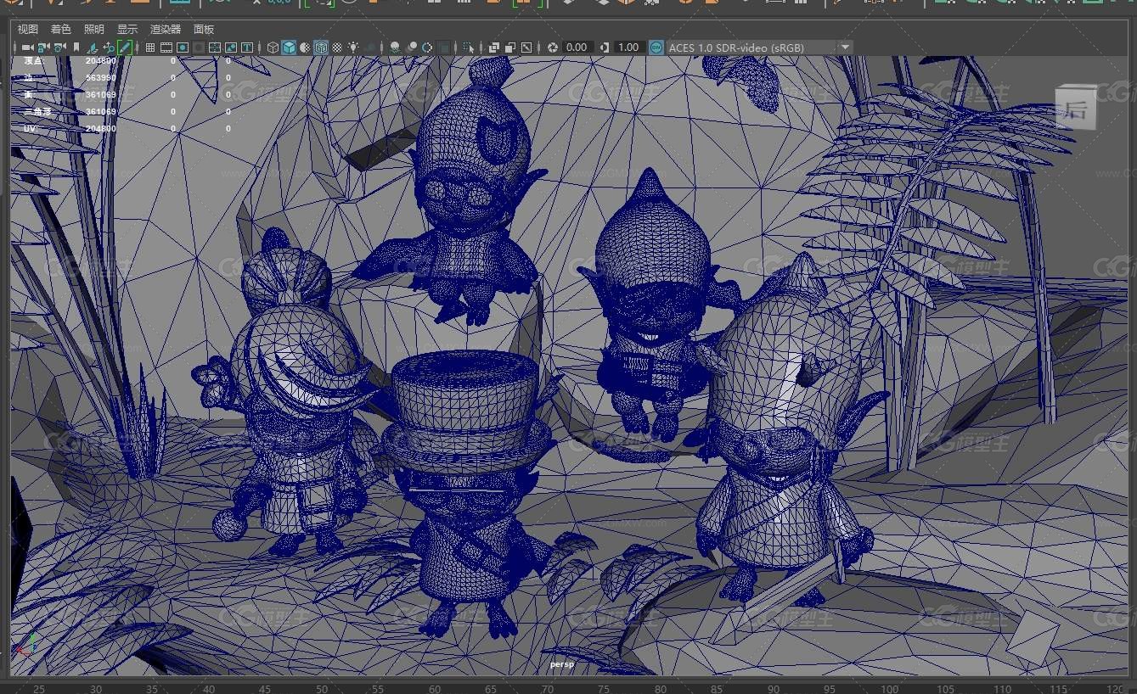Click the Safe Action icon
Viewport: 1137px width, 694px height.
coord(230,48)
